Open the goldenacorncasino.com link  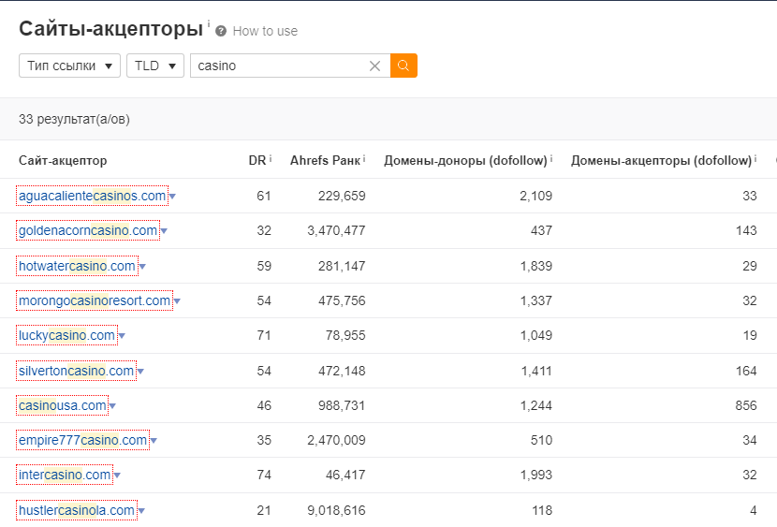coord(88,230)
